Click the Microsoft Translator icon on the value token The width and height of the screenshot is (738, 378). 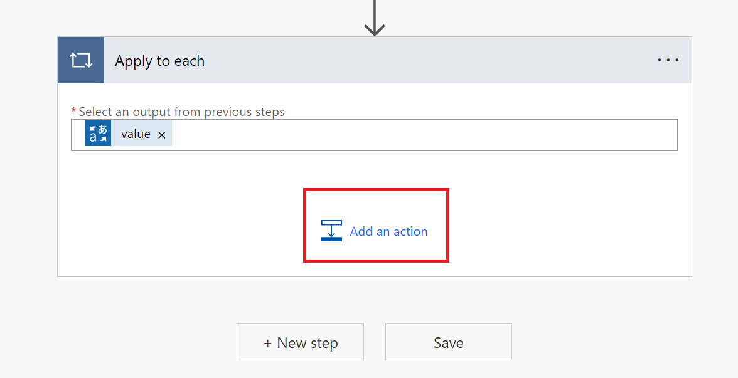[x=98, y=134]
